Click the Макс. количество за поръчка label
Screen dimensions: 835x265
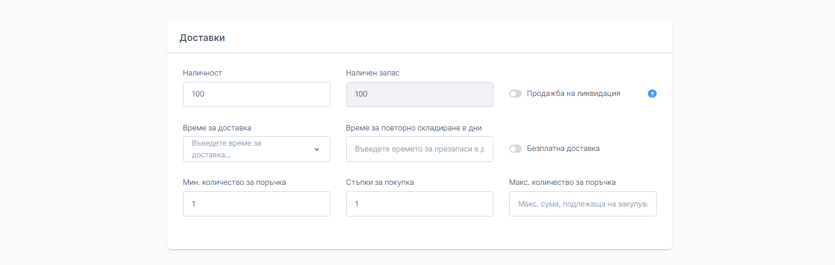click(562, 182)
